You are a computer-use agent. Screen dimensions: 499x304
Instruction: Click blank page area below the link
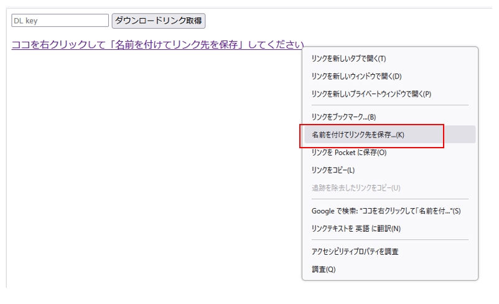tap(149, 174)
